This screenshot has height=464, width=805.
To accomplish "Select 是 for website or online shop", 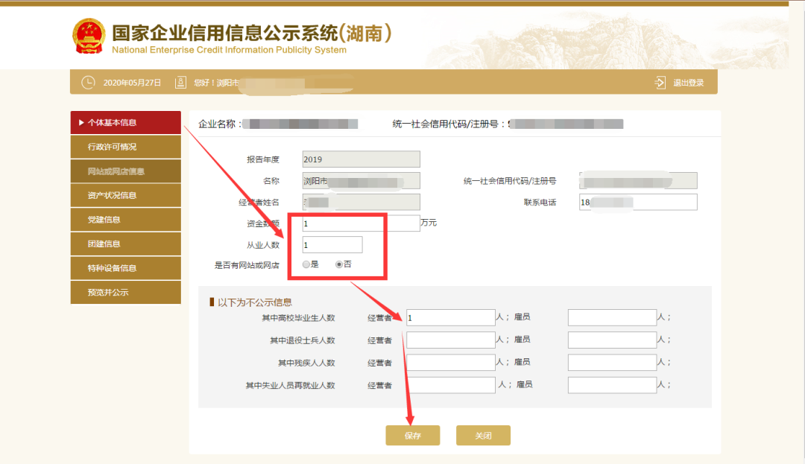I will point(306,264).
